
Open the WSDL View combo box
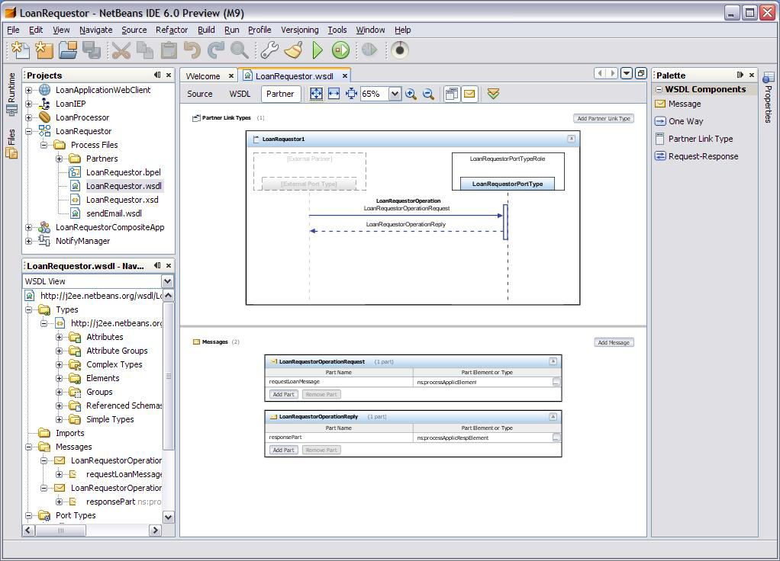(x=98, y=281)
